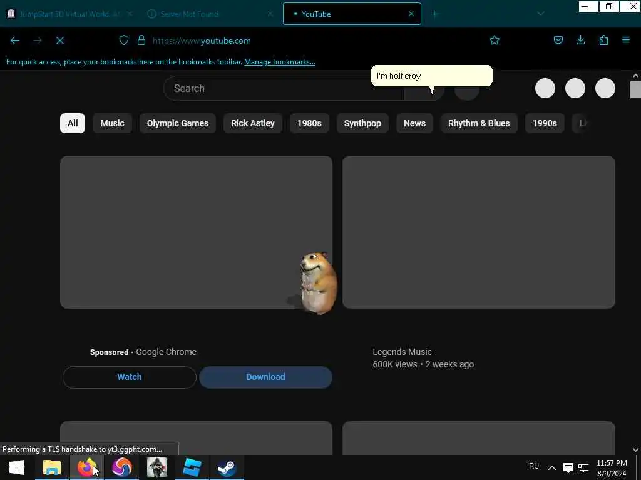
Task: Select the Rick Astley filter chip
Action: [x=253, y=123]
